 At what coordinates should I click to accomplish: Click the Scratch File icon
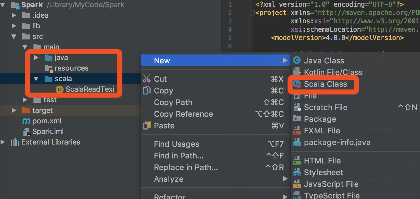(297, 107)
